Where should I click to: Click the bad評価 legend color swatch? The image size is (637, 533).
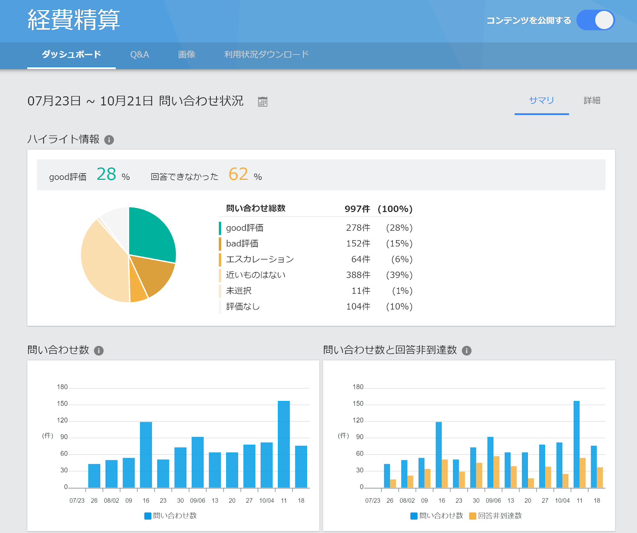(220, 244)
